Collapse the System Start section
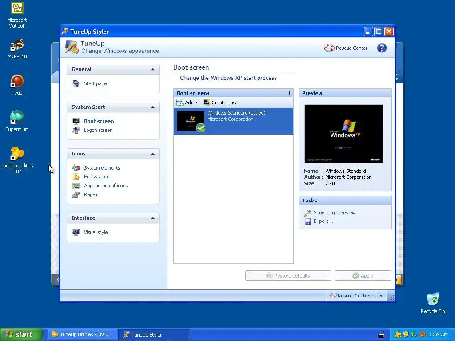Image resolution: width=455 pixels, height=341 pixels. tap(153, 107)
